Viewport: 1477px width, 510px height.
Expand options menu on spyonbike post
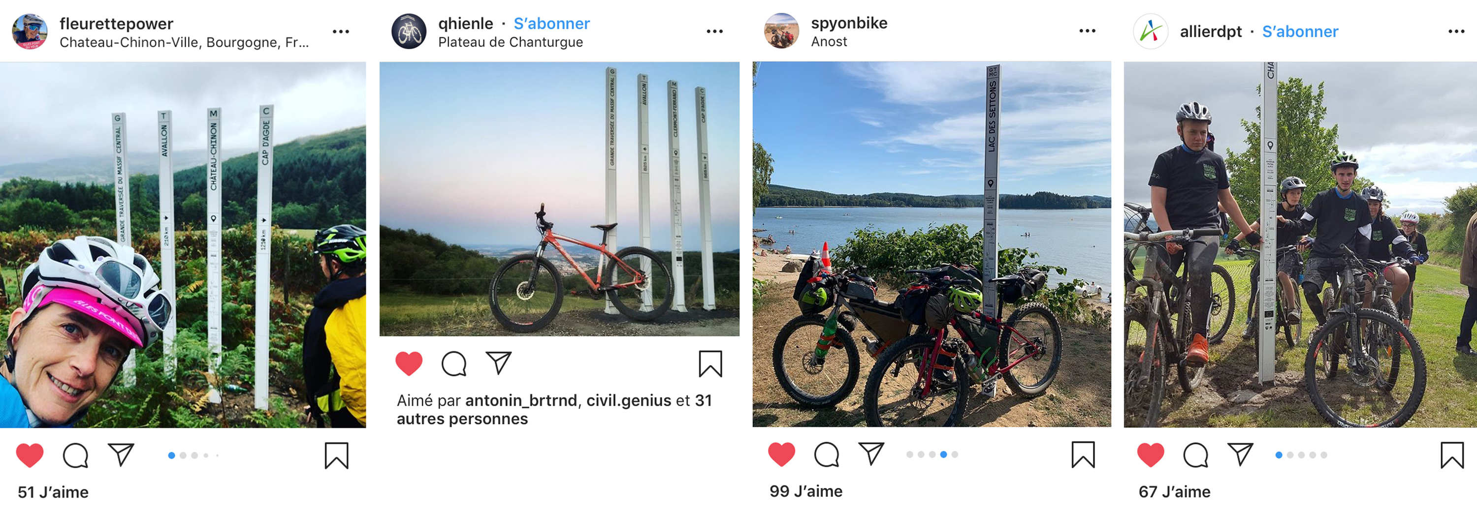(x=1087, y=31)
